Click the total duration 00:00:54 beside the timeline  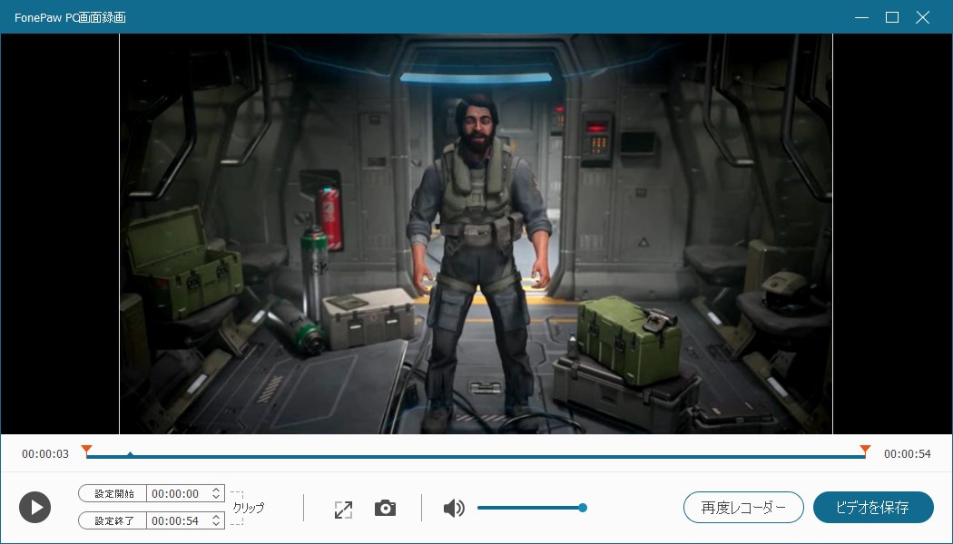(908, 454)
